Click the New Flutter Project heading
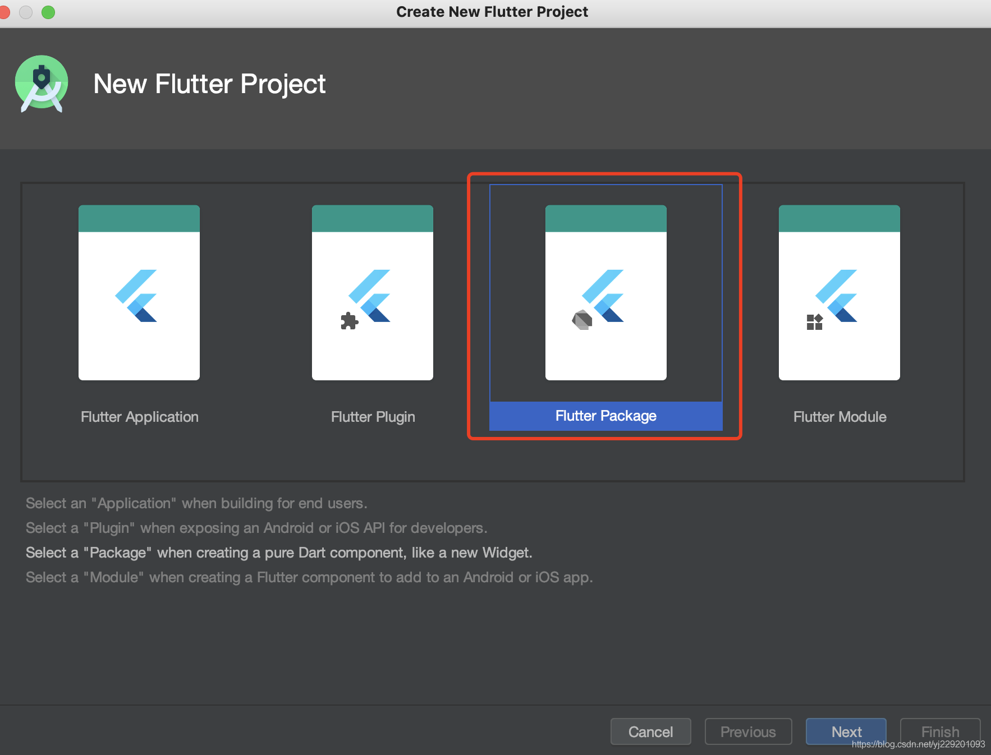This screenshot has height=755, width=991. (x=209, y=84)
